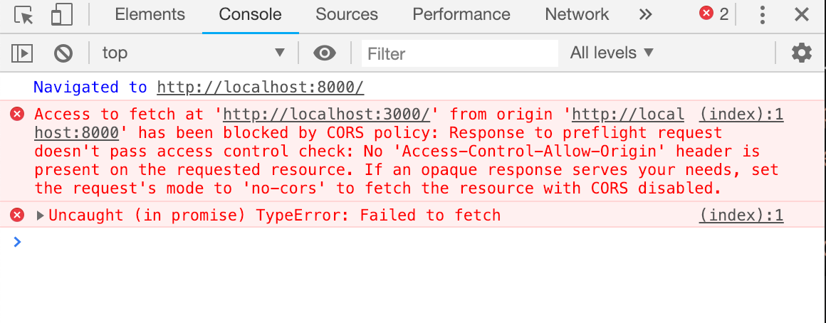Open the DevTools three-dot customize menu
Viewport: 826px width, 323px height.
tap(762, 15)
